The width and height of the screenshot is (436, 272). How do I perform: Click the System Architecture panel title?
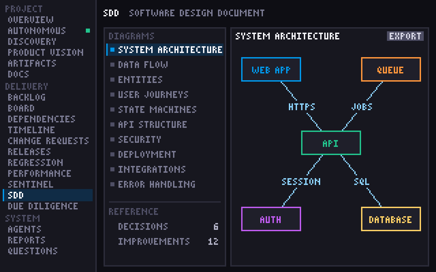click(x=287, y=36)
